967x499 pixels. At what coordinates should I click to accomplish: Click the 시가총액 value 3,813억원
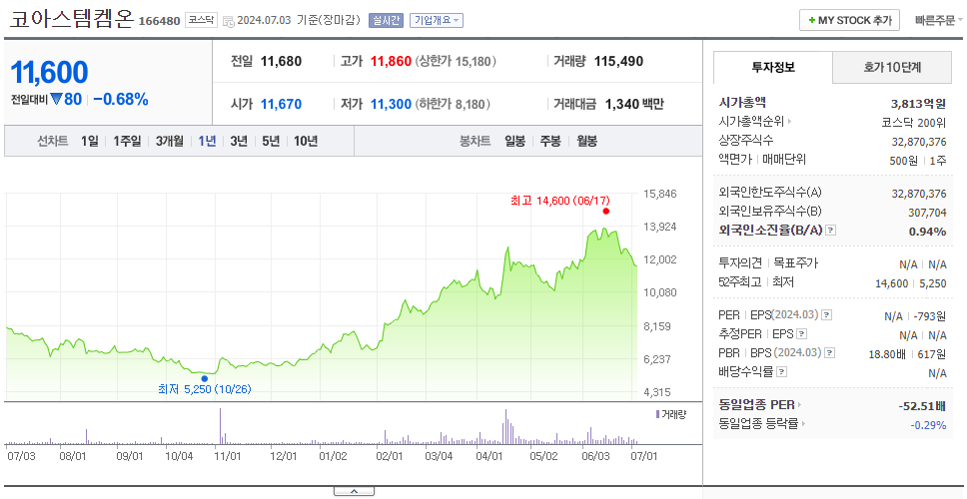coord(918,103)
